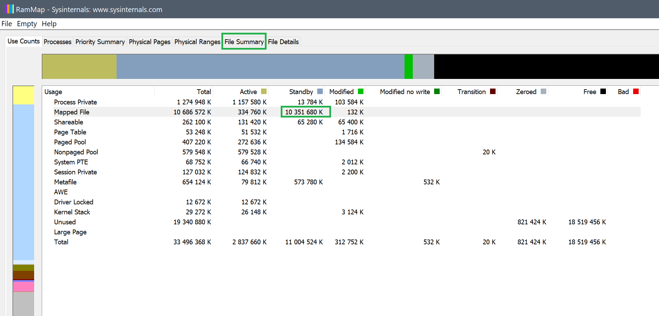Click the Usage column header
659x316 pixels.
98,92
